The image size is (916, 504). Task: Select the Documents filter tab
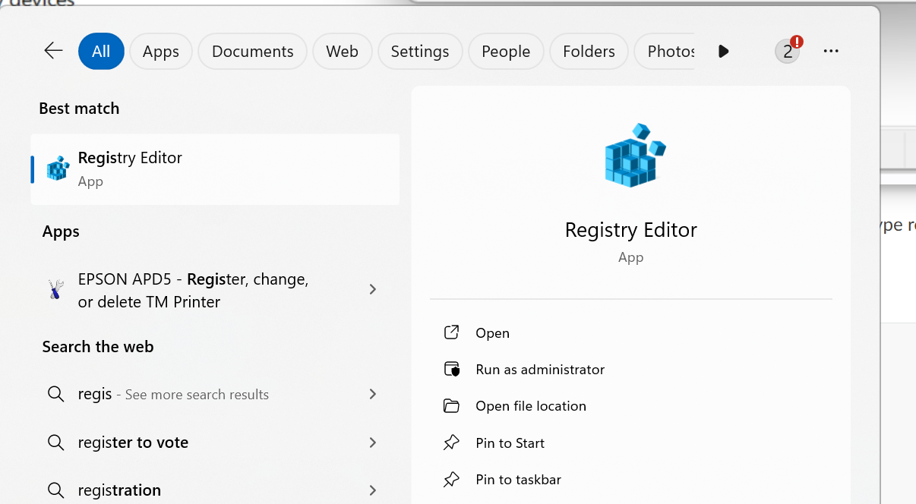click(x=252, y=51)
